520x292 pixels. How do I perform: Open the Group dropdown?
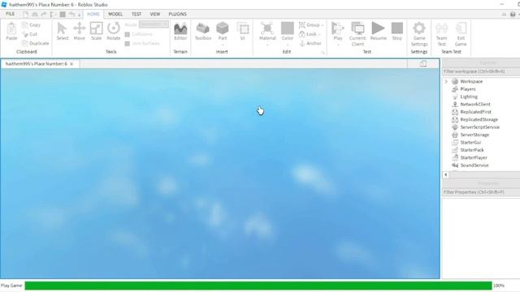coord(311,25)
